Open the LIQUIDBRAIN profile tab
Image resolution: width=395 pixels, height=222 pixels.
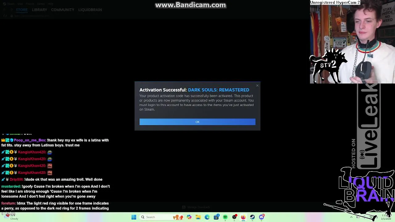pyautogui.click(x=90, y=10)
